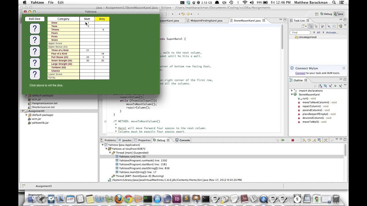Click the Find field in Task List
This screenshot has height=206, width=367.
click(x=300, y=32)
